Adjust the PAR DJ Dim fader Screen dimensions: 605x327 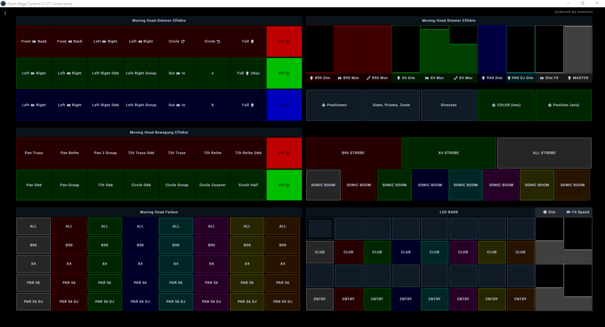pos(520,50)
